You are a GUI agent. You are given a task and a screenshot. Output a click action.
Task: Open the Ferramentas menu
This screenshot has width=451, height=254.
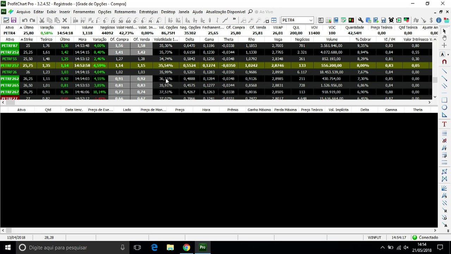pos(84,12)
